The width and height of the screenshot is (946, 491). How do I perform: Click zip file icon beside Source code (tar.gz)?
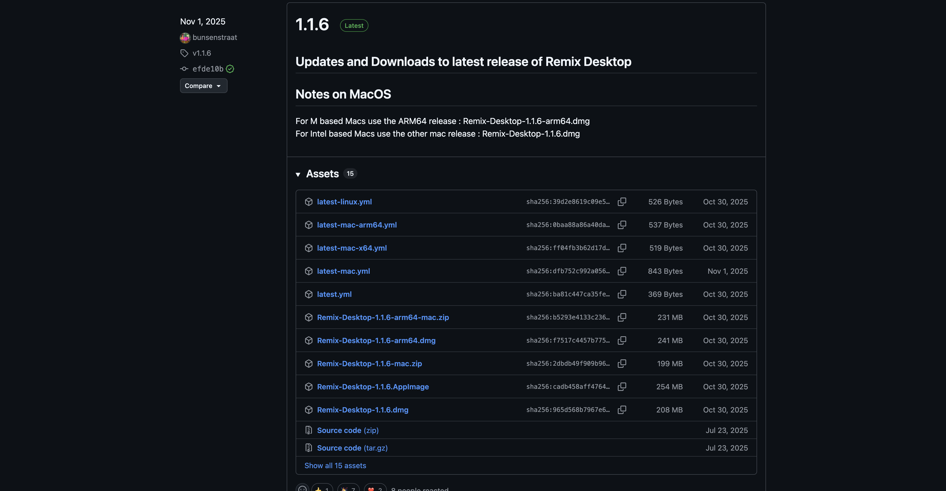coord(309,448)
